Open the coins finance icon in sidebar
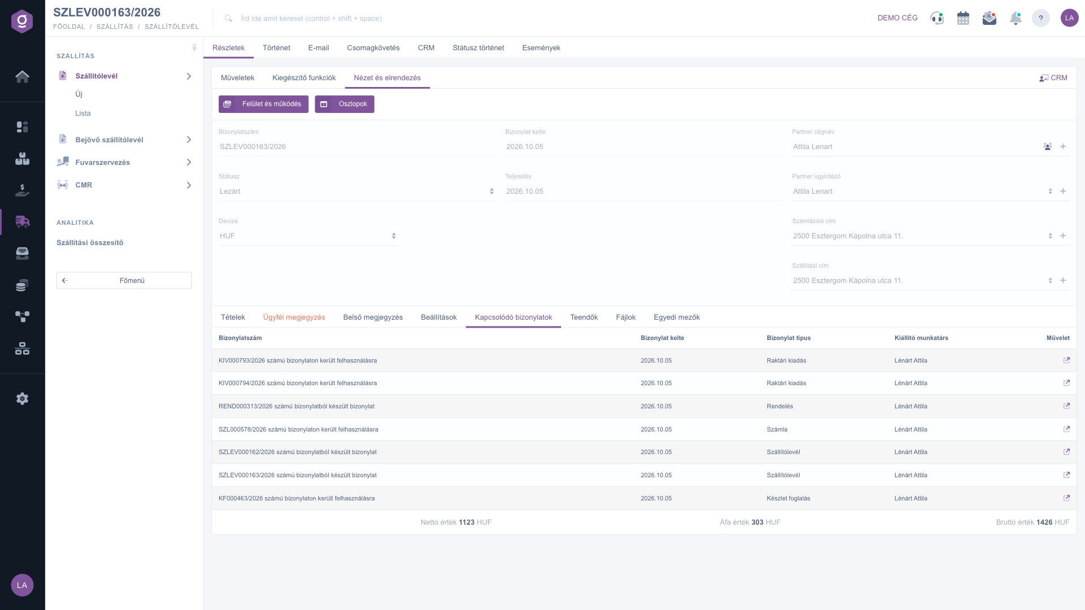 pos(22,285)
